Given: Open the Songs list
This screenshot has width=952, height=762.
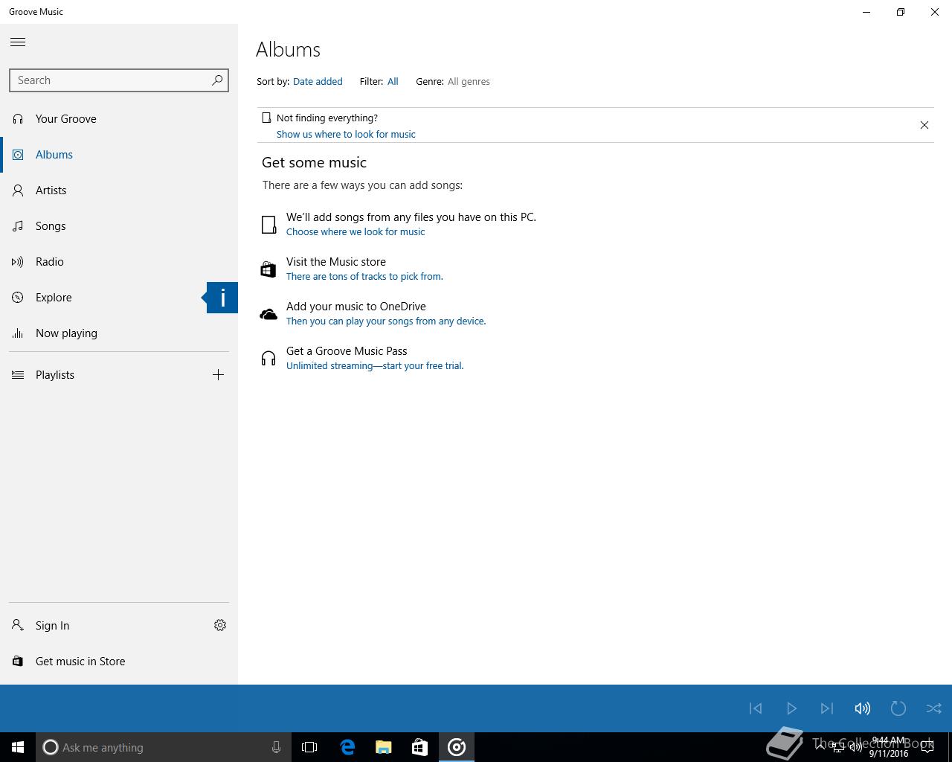Looking at the screenshot, I should click(119, 226).
